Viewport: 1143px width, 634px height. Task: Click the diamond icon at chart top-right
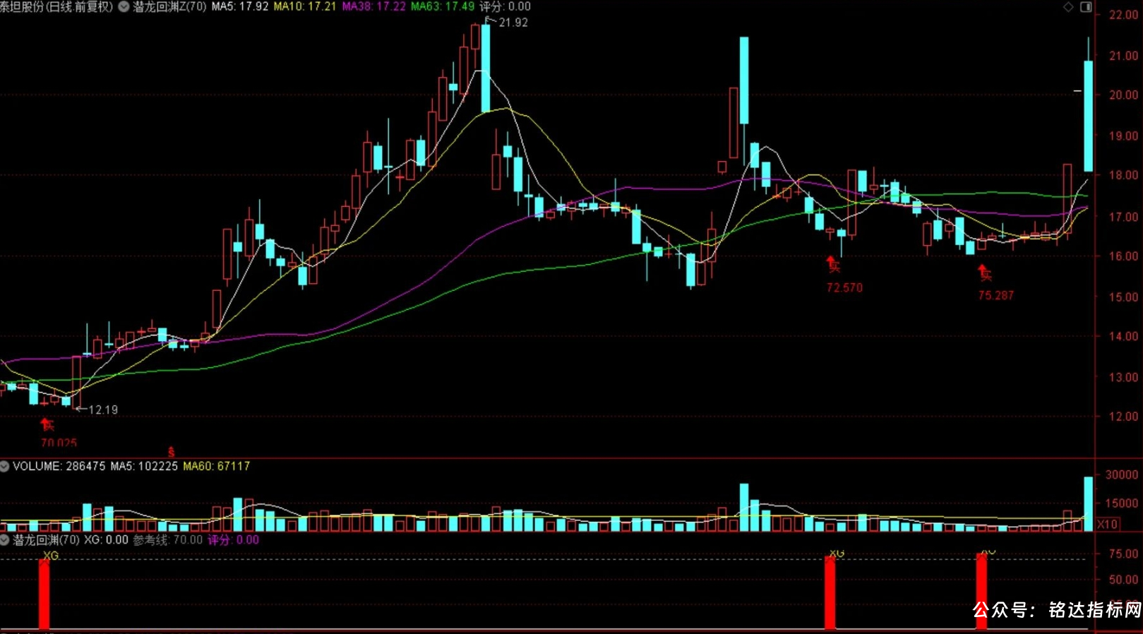tap(1068, 7)
